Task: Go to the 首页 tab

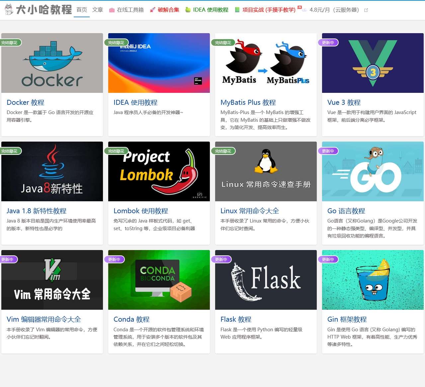Action: (82, 10)
